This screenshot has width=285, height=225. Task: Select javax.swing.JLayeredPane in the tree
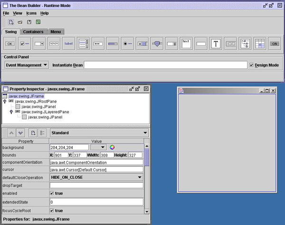[x=45, y=112]
